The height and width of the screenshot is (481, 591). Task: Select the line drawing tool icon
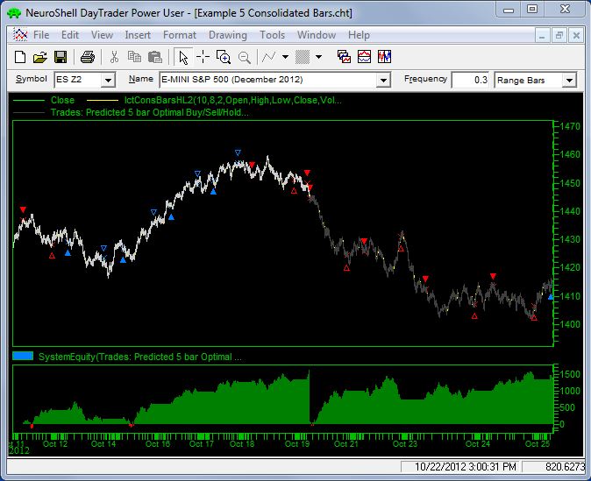268,57
